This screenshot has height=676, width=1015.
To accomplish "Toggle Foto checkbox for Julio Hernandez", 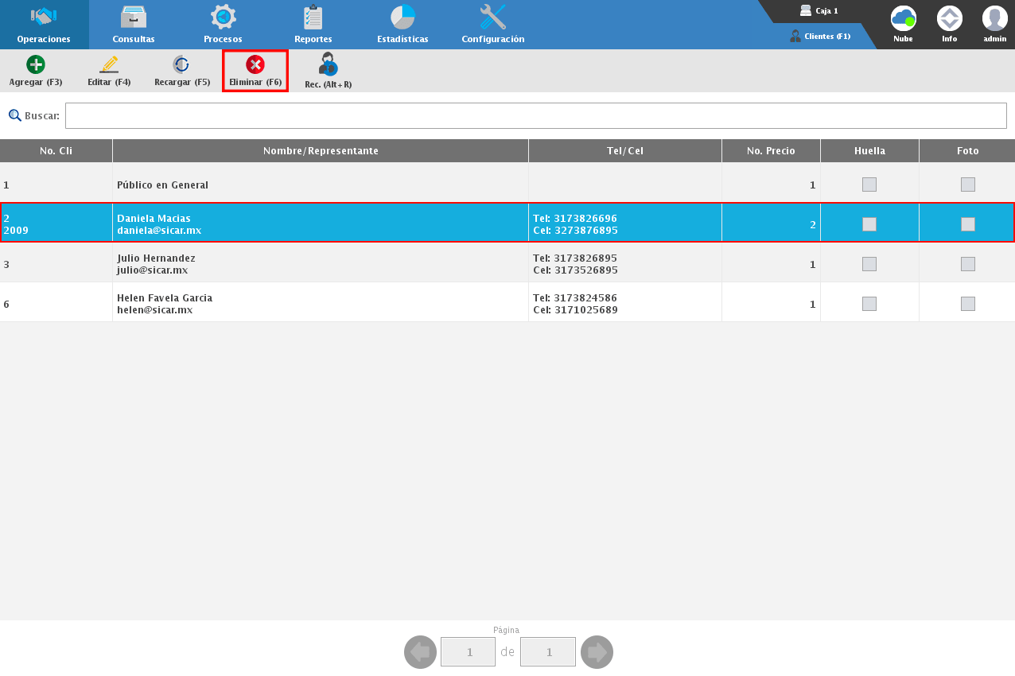I will point(967,264).
